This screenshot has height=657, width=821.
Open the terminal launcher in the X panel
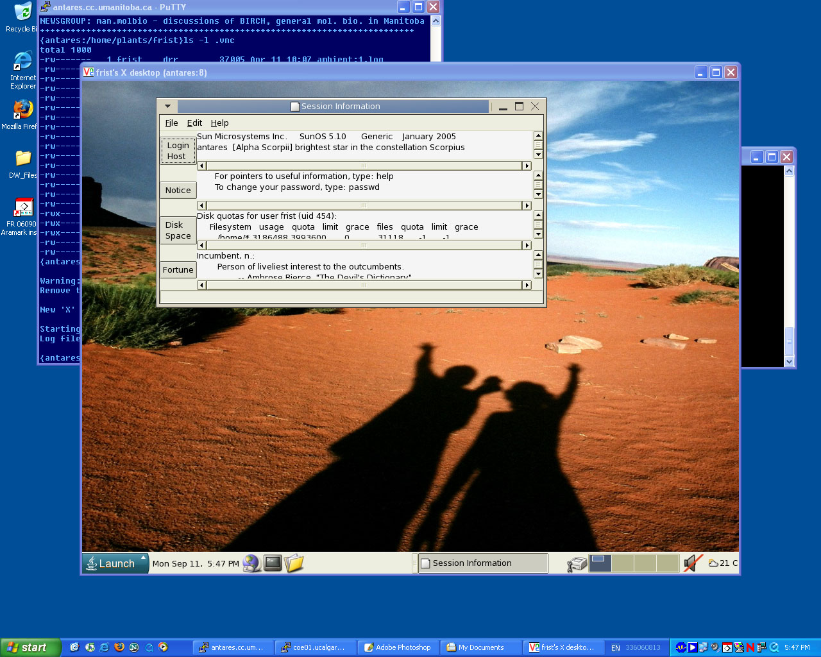pyautogui.click(x=273, y=563)
